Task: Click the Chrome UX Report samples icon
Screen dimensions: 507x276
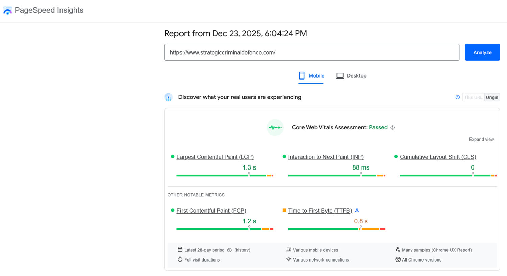Action: (398, 250)
